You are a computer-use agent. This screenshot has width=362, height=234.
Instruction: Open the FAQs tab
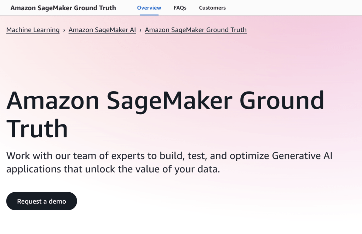[180, 8]
